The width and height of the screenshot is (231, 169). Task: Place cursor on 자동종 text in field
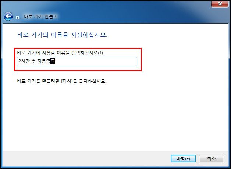(44, 61)
